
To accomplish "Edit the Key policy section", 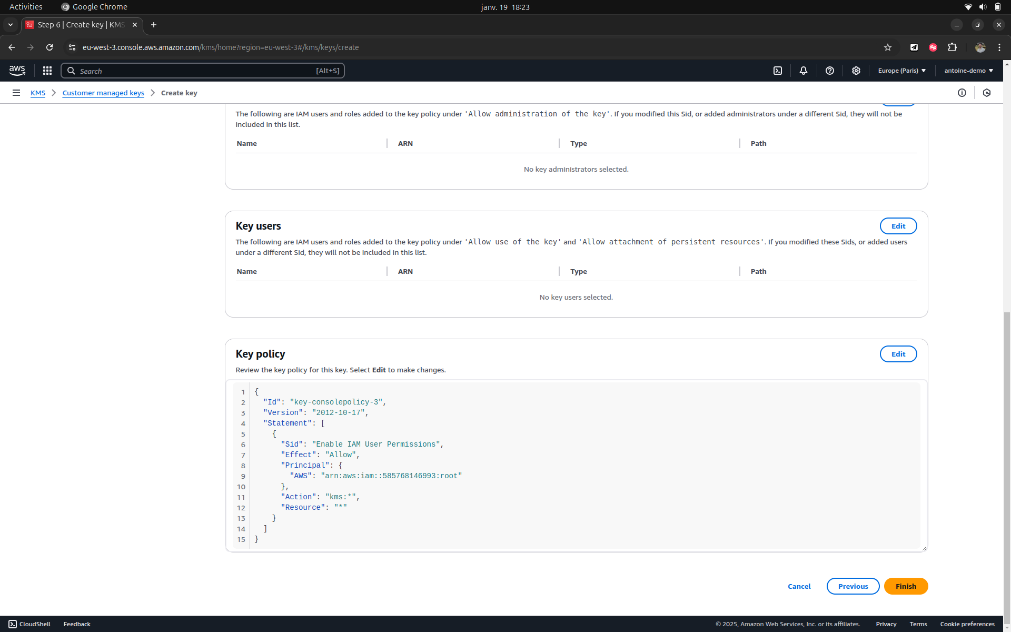I will 898,354.
